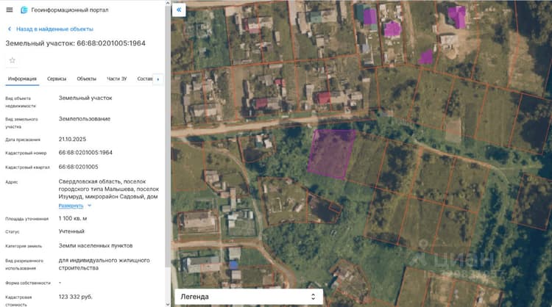Screen dimensions: 552x307
Task: Click the status value Учтенный
Action: point(71,231)
